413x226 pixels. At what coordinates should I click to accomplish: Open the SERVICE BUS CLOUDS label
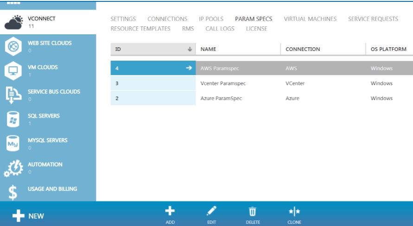(54, 92)
